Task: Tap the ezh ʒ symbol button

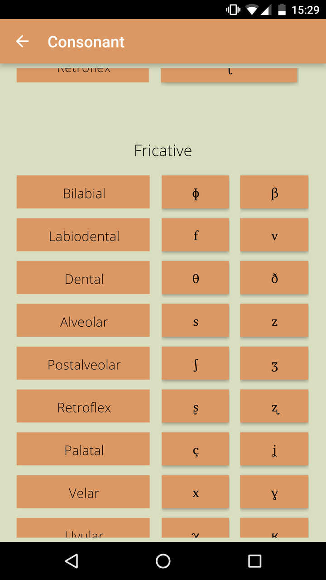Action: (274, 363)
